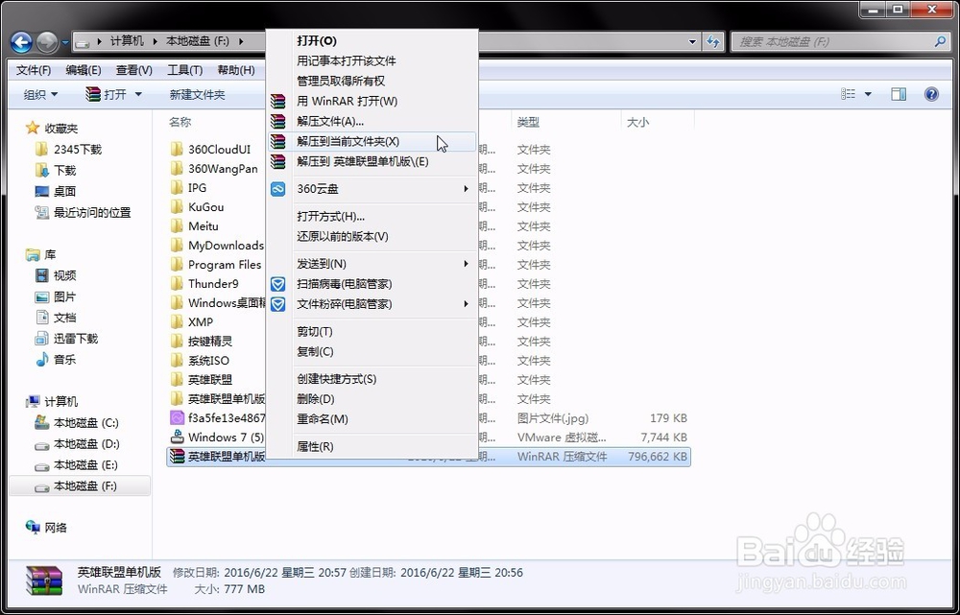Open the help question mark icon
Image resolution: width=960 pixels, height=615 pixels.
(x=931, y=94)
